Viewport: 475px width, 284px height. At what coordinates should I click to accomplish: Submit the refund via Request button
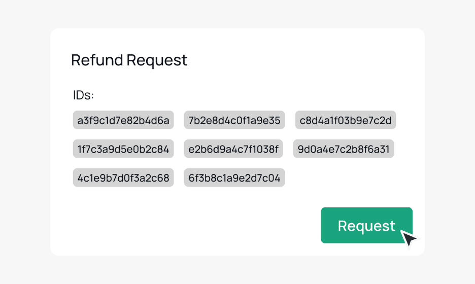point(366,225)
